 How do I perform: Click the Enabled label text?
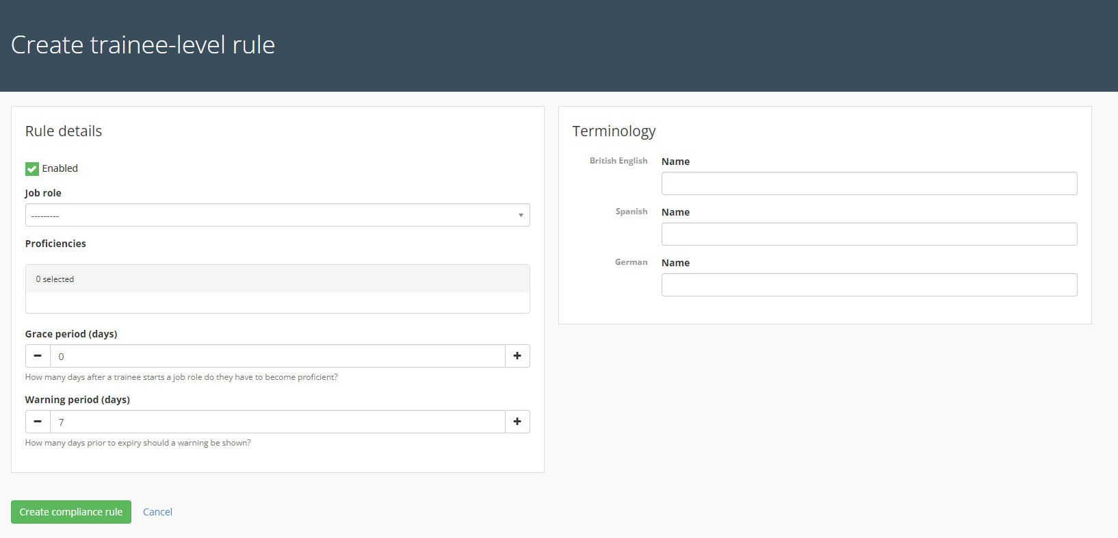60,168
